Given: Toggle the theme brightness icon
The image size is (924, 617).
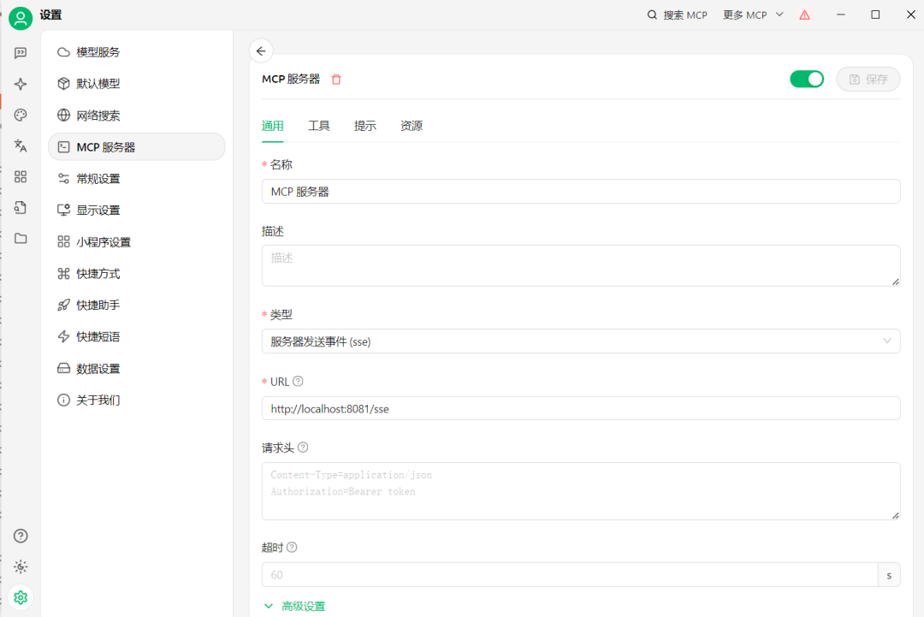Looking at the screenshot, I should click(21, 567).
